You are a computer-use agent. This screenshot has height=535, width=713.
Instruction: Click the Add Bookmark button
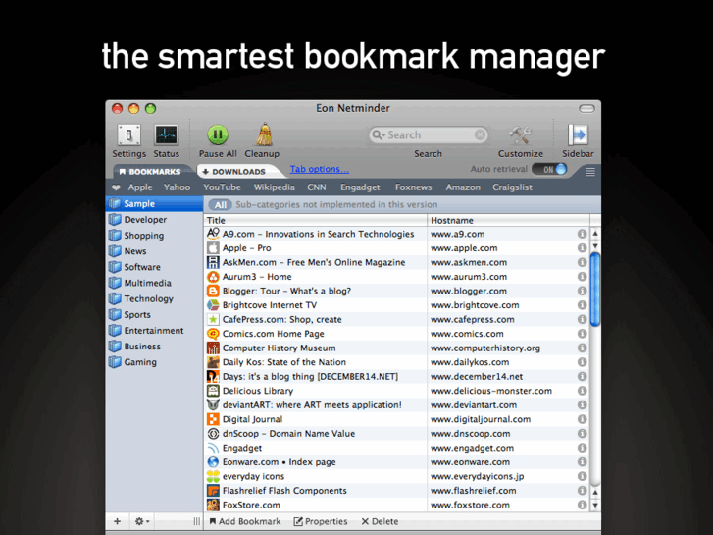click(x=244, y=521)
